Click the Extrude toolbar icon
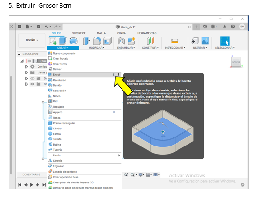 coord(63,41)
